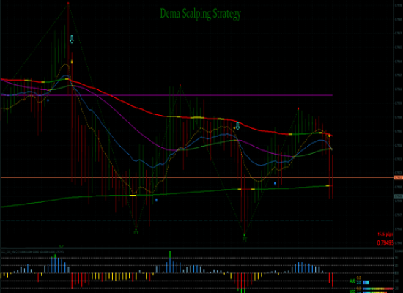Select the horizontal purple level line
Screen dimensions: 403x293
pos(166,95)
